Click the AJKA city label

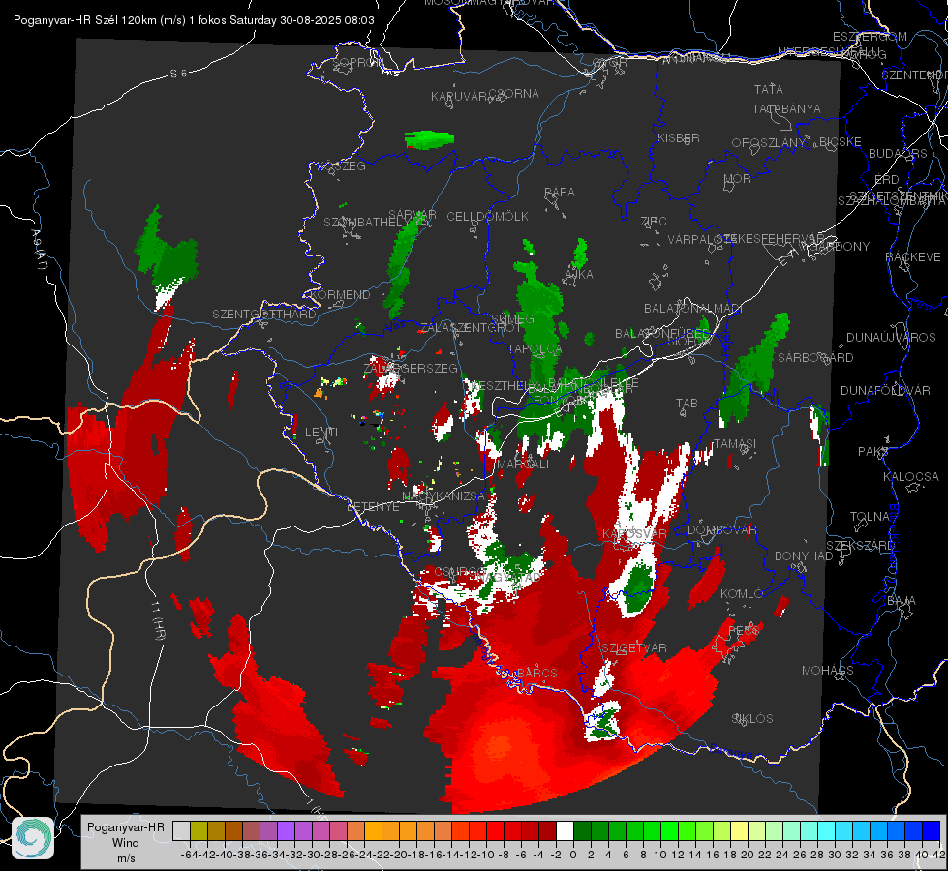pos(579,275)
